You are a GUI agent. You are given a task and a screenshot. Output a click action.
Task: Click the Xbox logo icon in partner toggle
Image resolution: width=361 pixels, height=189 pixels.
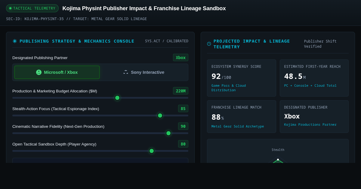(x=39, y=72)
